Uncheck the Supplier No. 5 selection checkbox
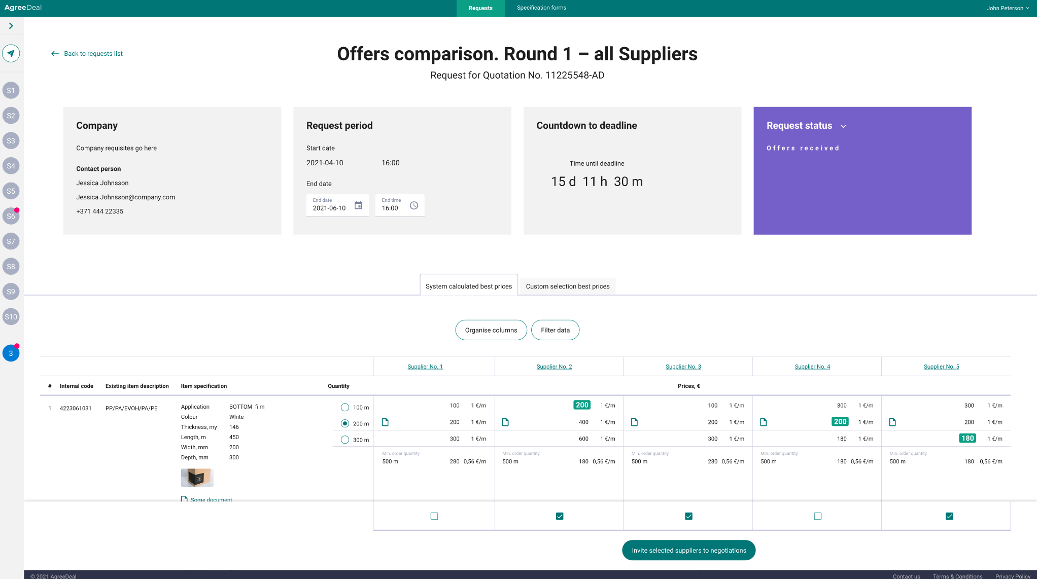 pyautogui.click(x=949, y=516)
